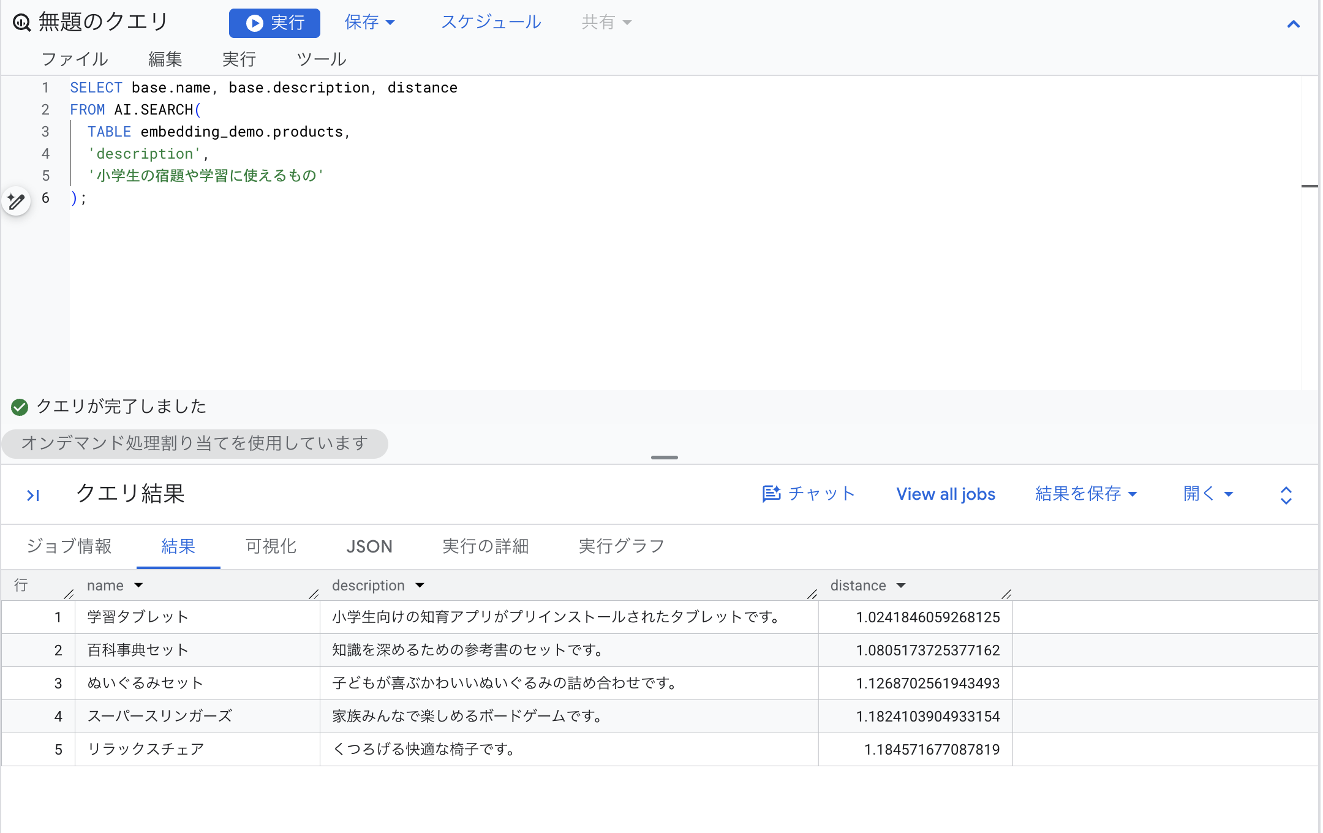This screenshot has width=1323, height=833.
Task: Click distance value 1.184571677087819
Action: [x=932, y=750]
